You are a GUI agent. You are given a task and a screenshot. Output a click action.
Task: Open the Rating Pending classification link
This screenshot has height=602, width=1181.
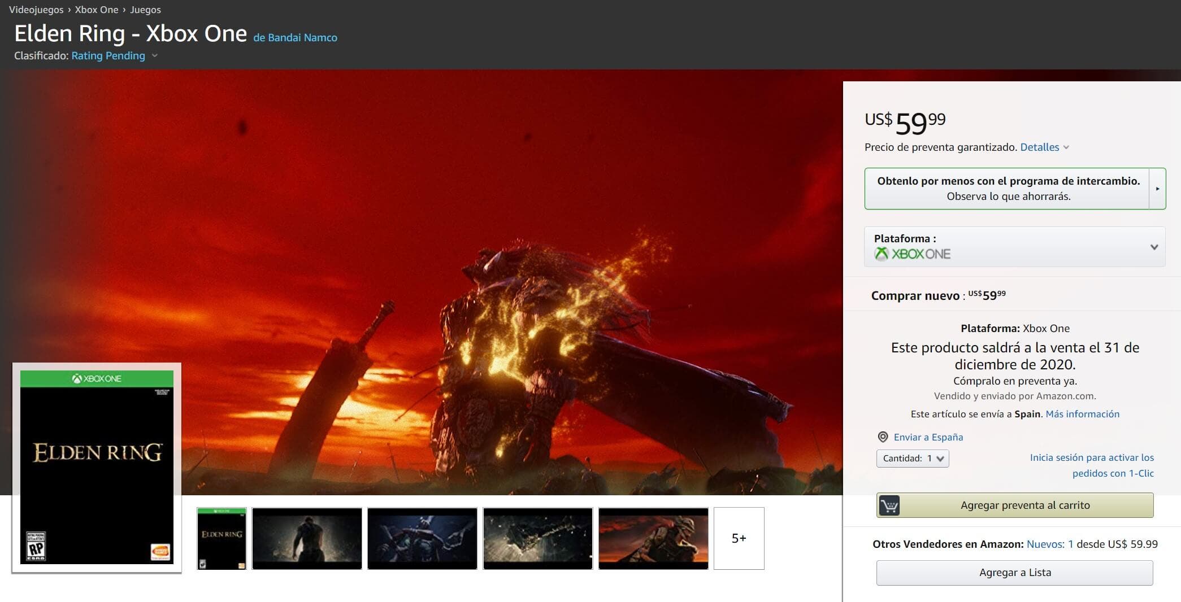pos(108,55)
